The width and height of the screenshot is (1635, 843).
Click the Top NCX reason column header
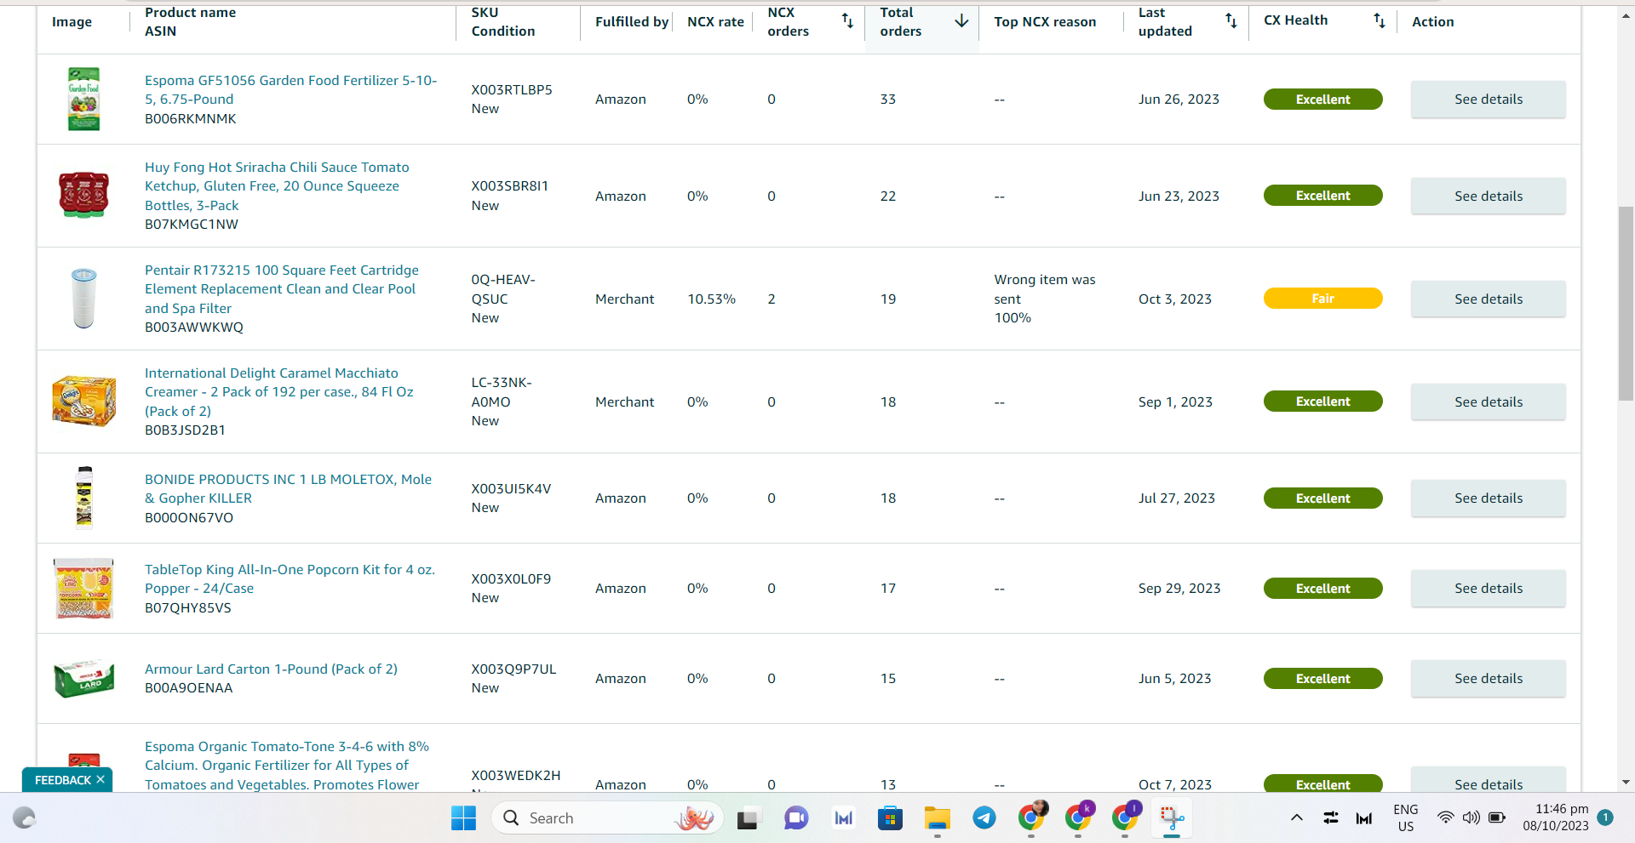[x=1045, y=22]
